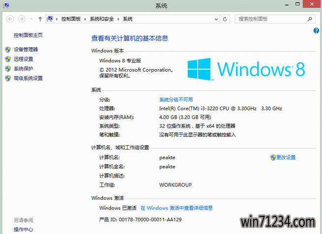Refresh the control panel page
This screenshot has height=234, width=322.
click(x=225, y=19)
